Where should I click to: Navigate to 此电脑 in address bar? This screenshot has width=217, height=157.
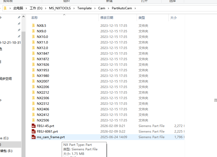click(18, 8)
